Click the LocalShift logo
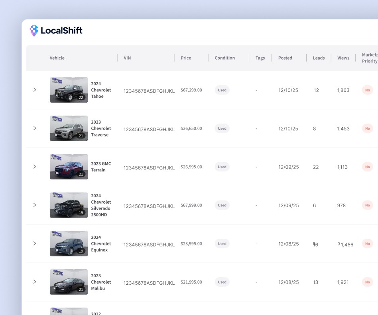The width and height of the screenshot is (378, 315). click(x=56, y=30)
